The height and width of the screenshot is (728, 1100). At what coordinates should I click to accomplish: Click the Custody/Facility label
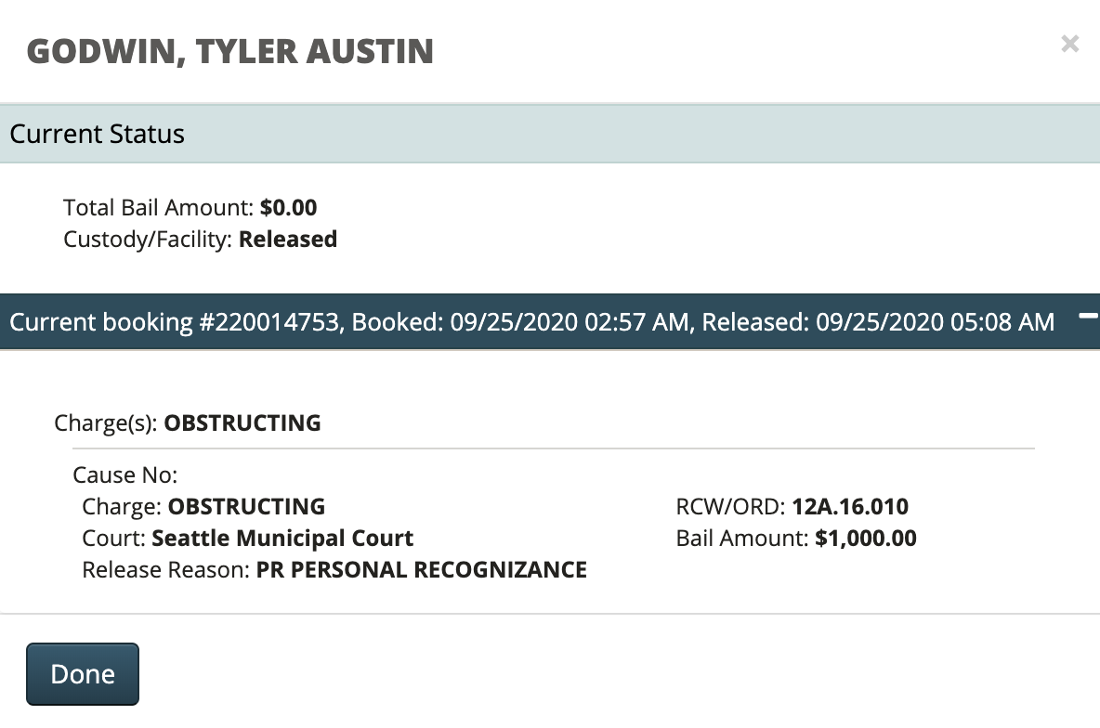coord(147,240)
